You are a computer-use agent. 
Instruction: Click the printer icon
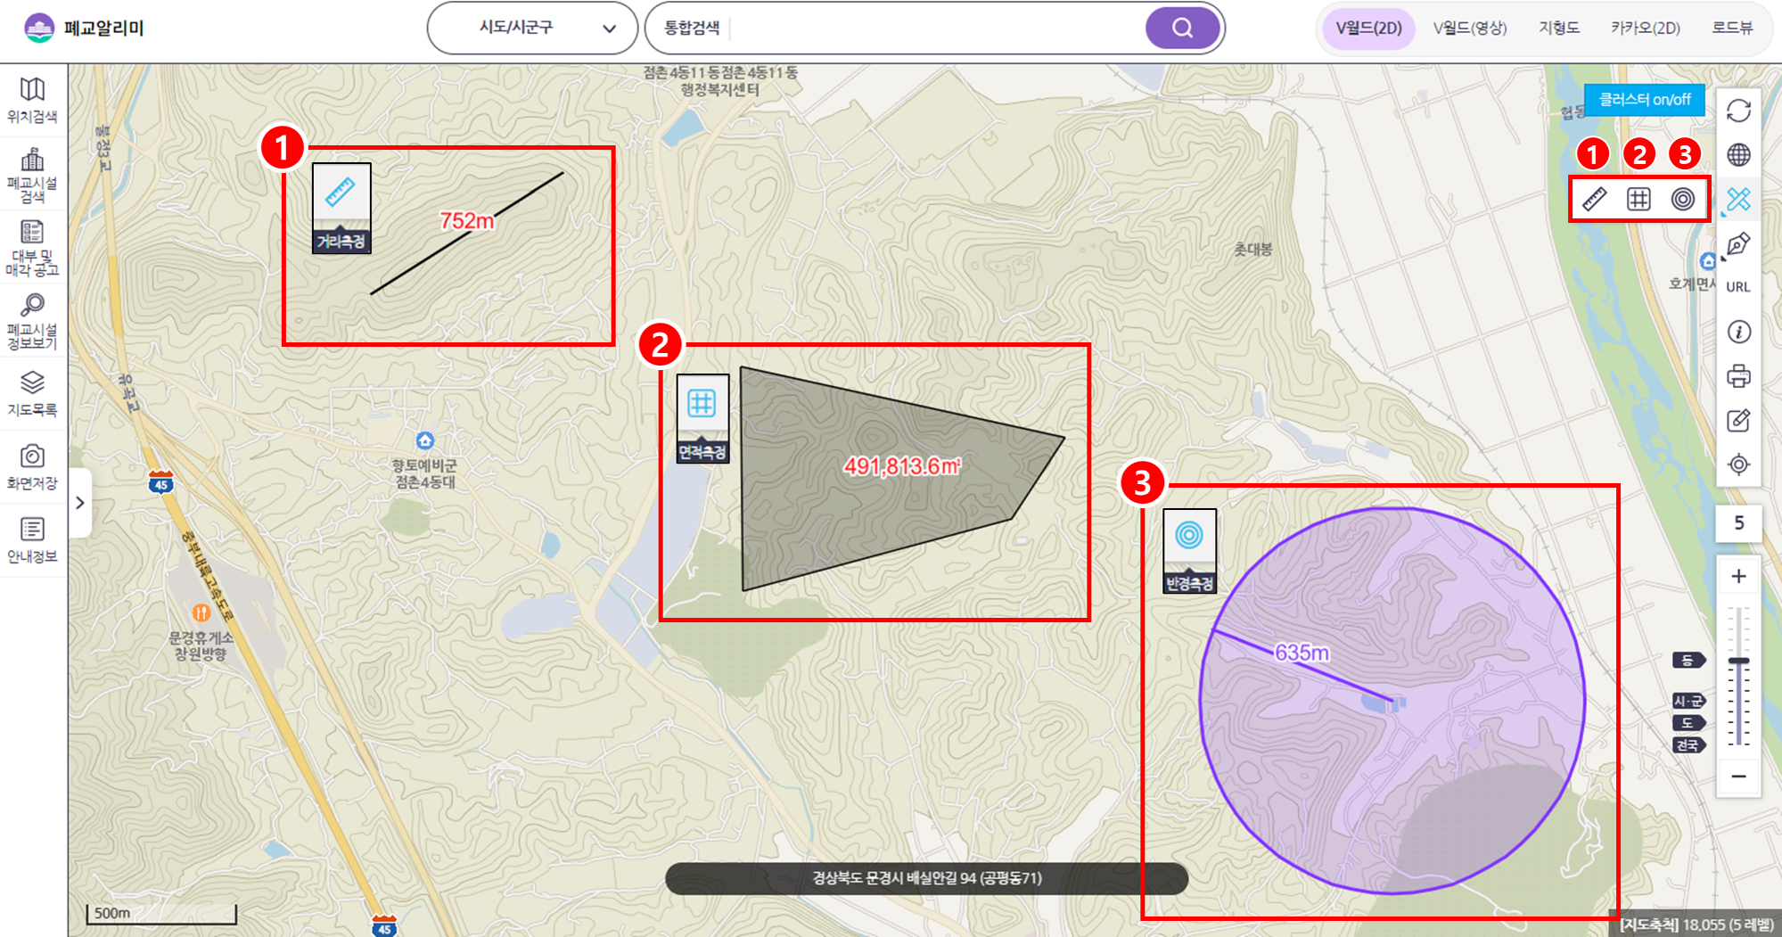[x=1738, y=376]
